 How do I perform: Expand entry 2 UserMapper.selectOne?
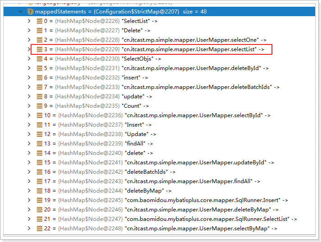click(29, 40)
